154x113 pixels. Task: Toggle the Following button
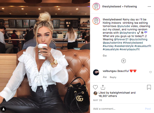click(131, 6)
